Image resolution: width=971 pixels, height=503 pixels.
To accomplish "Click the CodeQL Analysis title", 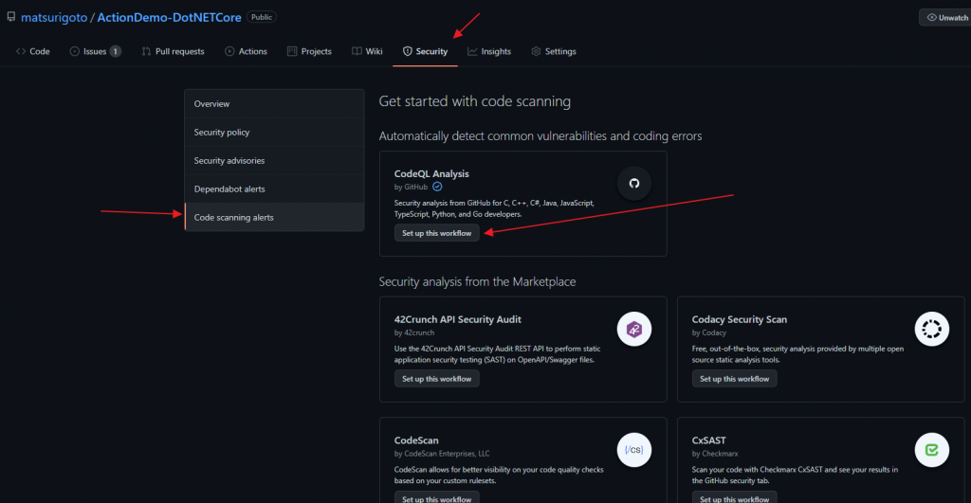I will (x=431, y=174).
